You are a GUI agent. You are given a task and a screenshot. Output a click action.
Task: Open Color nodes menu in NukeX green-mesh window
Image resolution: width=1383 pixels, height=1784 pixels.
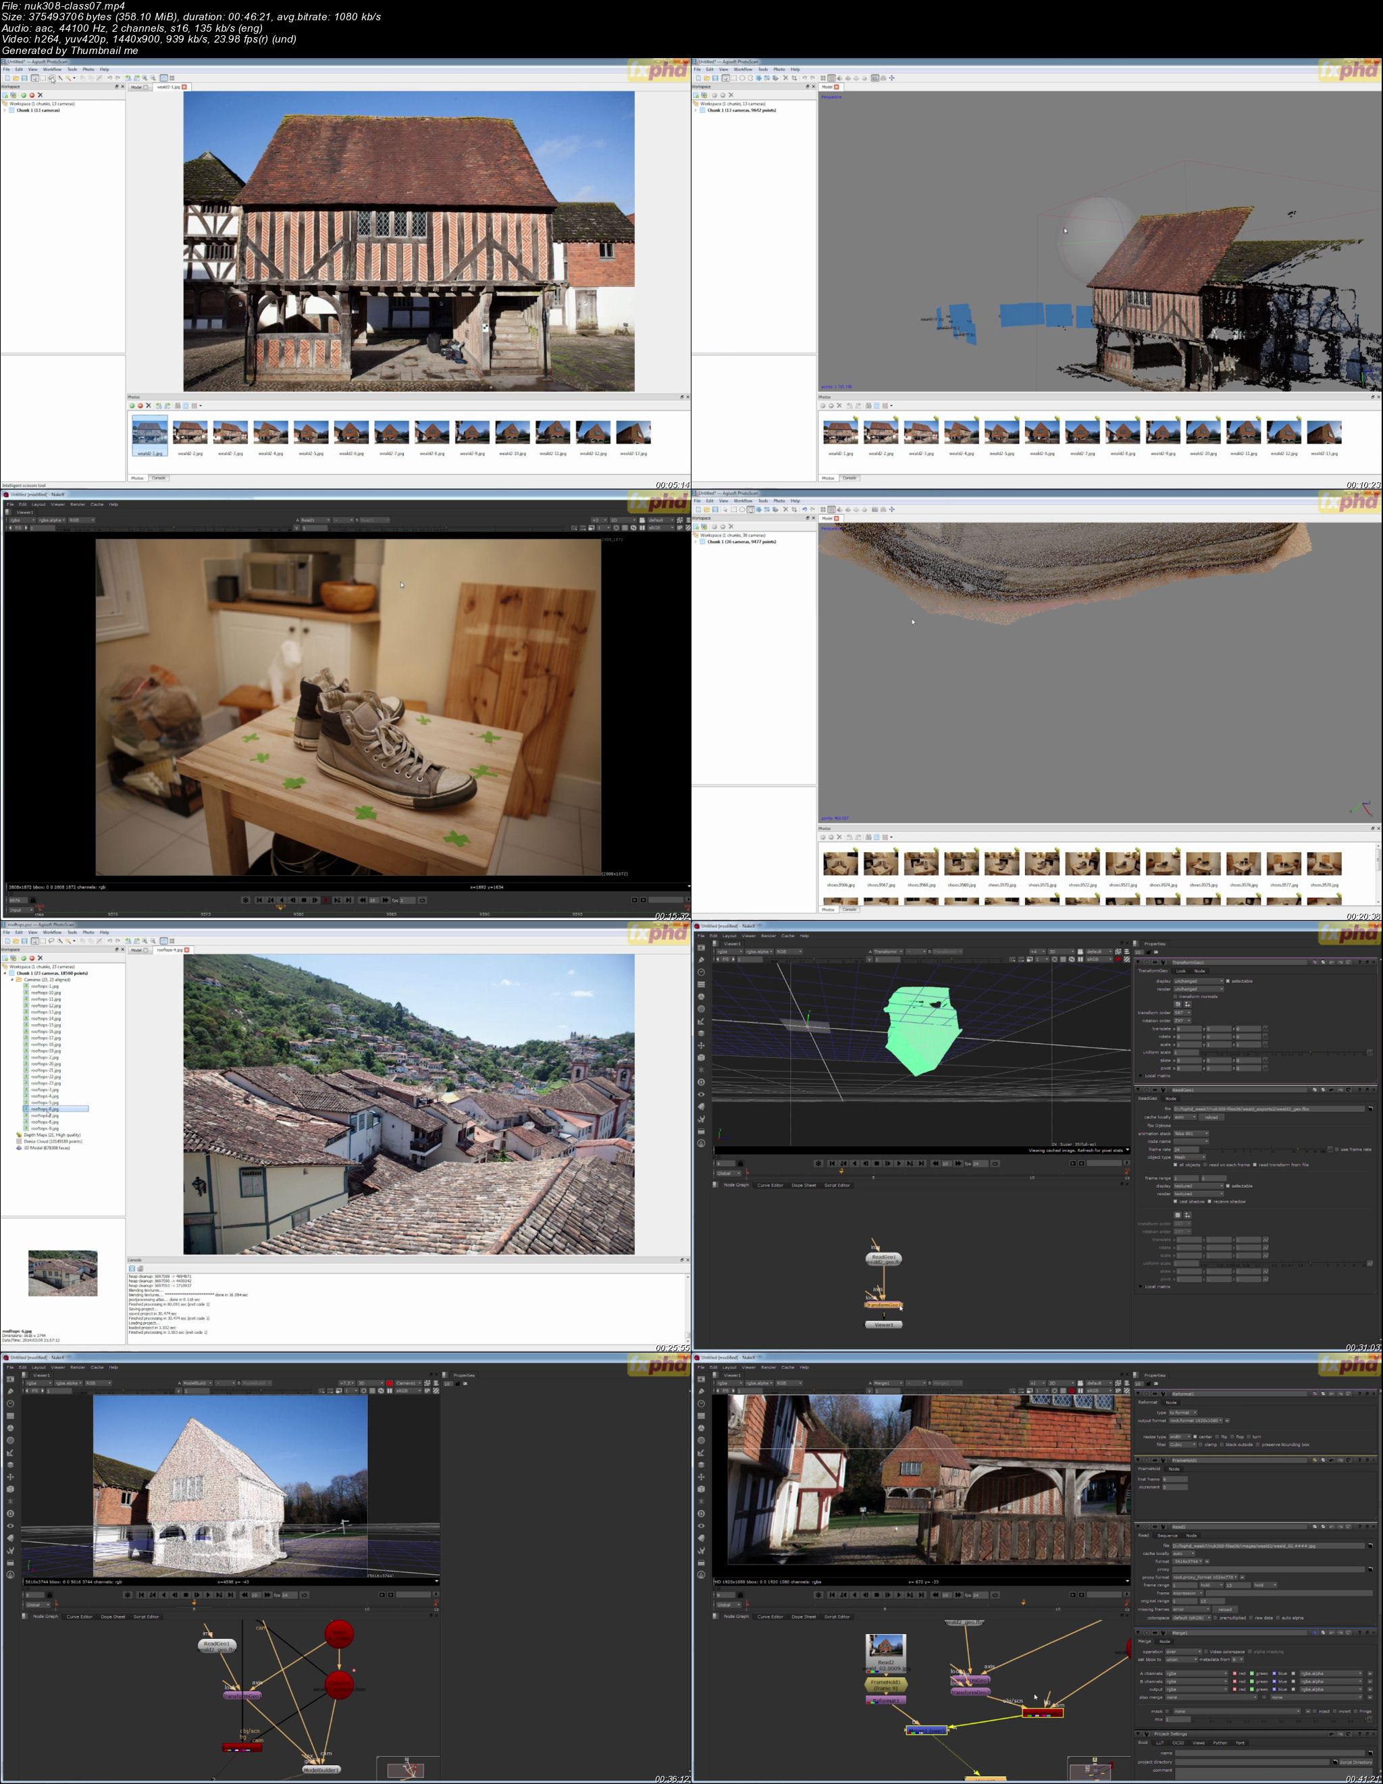click(x=702, y=997)
